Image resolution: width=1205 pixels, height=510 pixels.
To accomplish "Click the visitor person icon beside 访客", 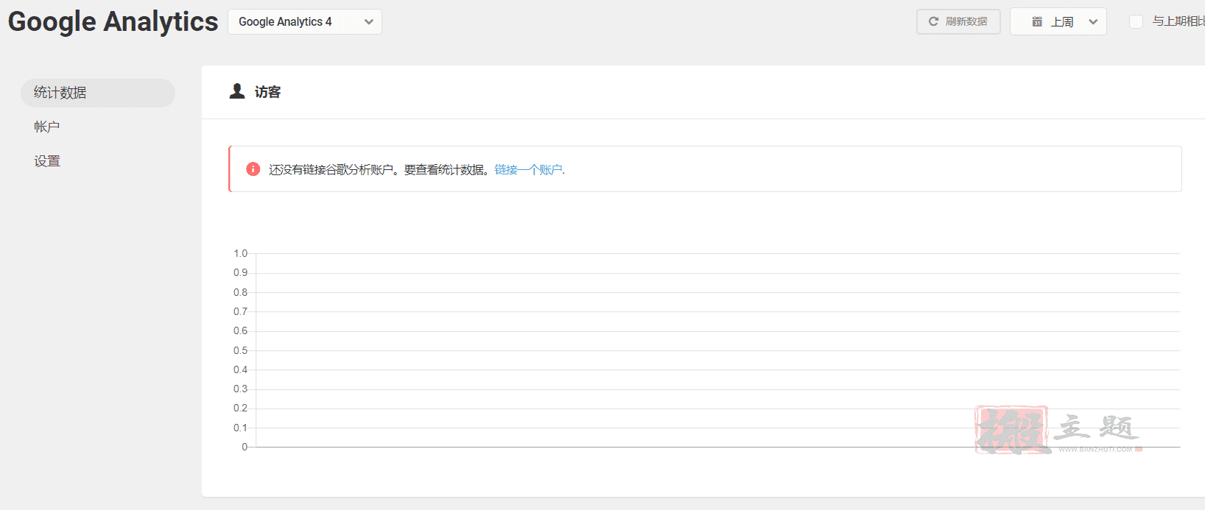I will (237, 91).
